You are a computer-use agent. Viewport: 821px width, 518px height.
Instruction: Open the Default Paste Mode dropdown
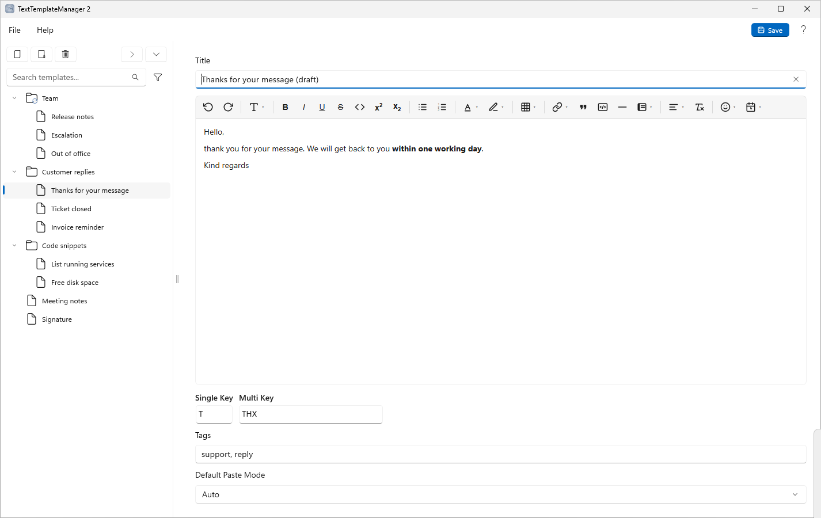click(x=500, y=494)
